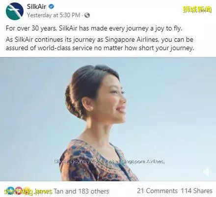The image size is (216, 197).
Task: Click the blue Like reaction icon
Action: (10, 190)
